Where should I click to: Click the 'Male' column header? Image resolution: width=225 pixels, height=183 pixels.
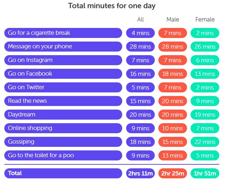coord(173,19)
